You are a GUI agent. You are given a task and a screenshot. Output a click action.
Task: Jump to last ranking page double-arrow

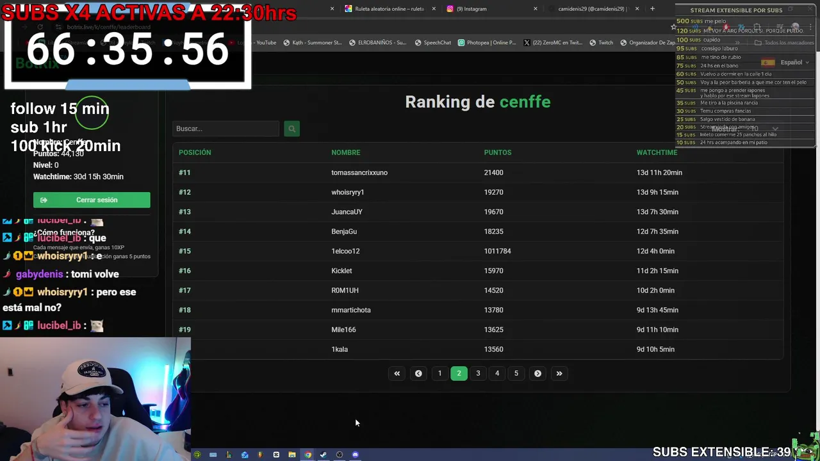559,373
